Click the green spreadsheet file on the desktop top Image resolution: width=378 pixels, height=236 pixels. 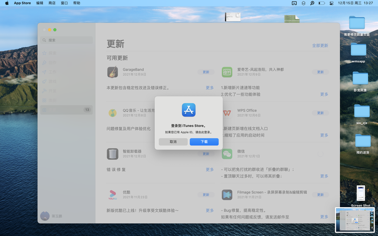tap(292, 19)
